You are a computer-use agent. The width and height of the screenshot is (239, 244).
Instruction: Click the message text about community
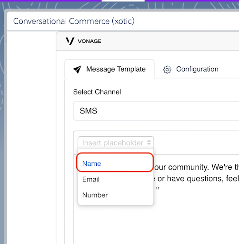[197, 167]
